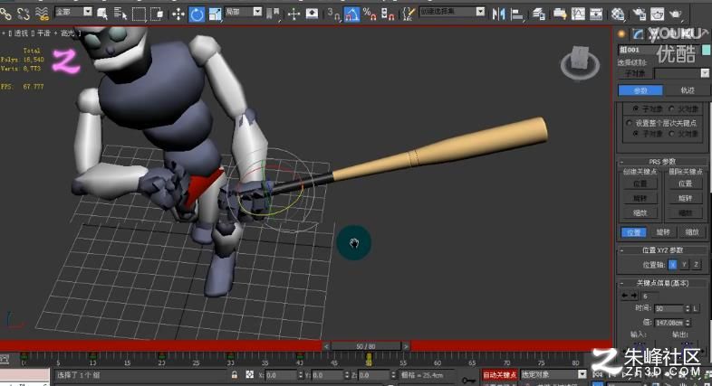Click the object color swatch beside the name
Viewport: 712px width, 386px height.
click(707, 50)
